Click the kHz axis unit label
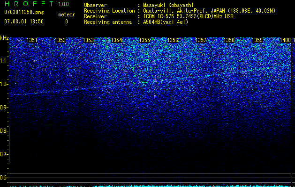Image resolution: width=295 pixels, height=187 pixels. coord(4,38)
